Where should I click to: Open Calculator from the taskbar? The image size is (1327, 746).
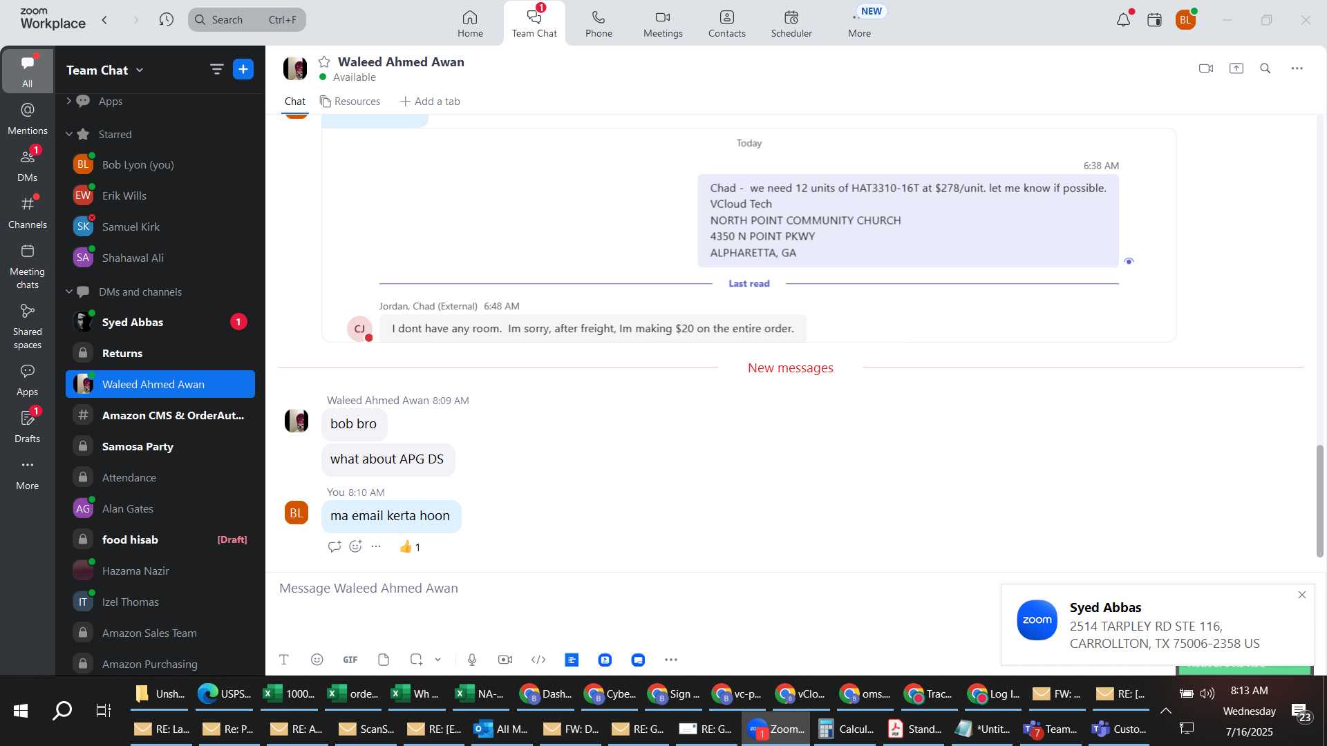point(845,729)
